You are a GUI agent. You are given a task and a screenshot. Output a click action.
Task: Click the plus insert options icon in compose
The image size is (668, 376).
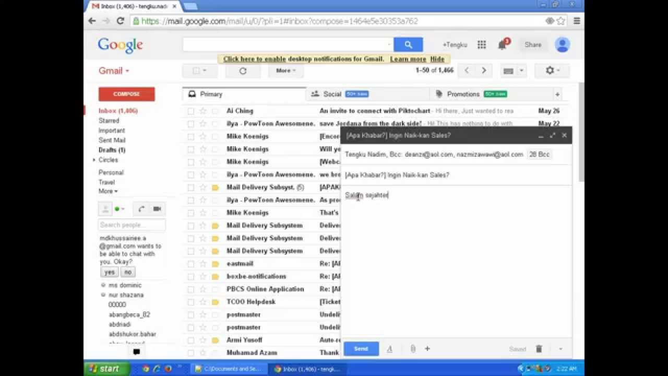(x=427, y=349)
